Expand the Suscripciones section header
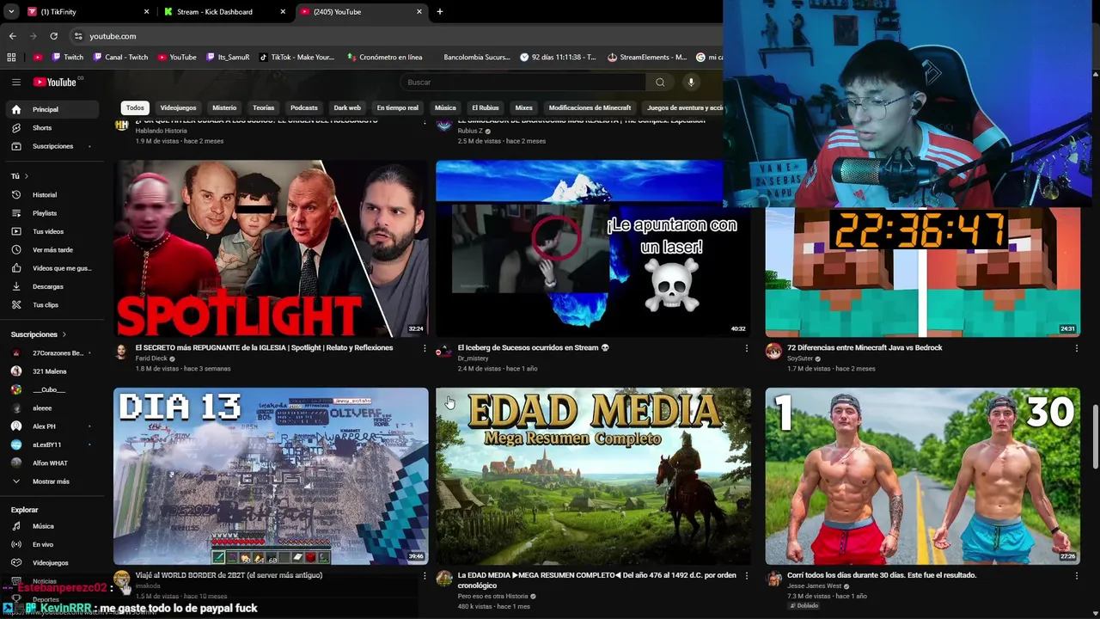 pos(39,334)
